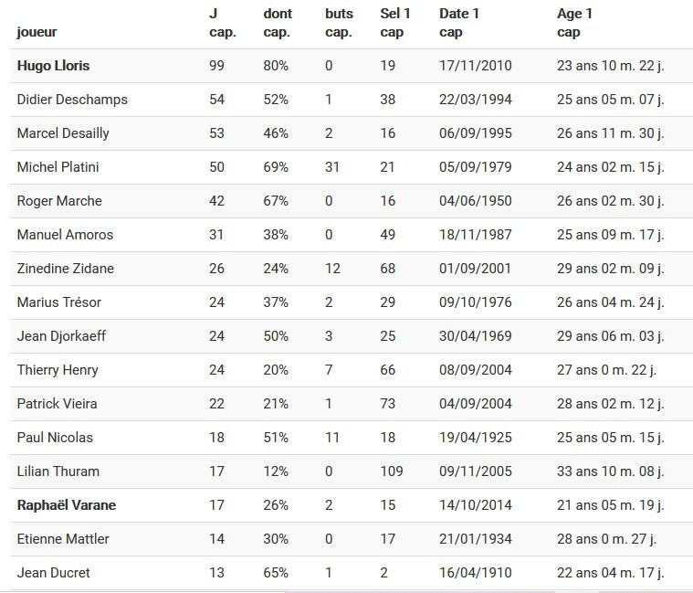Click the 'Age 1 cap' column header
This screenshot has height=593, width=693.
click(575, 23)
